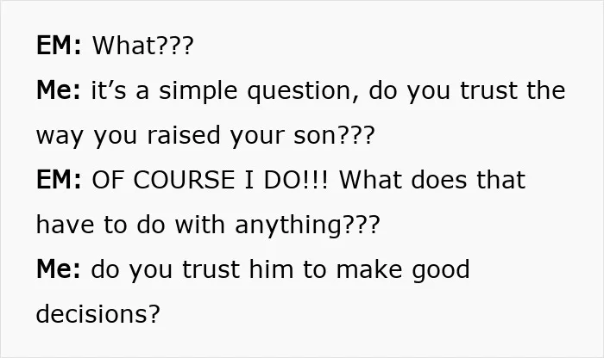The height and width of the screenshot is (358, 604).
Task: Click the word 'way' starting third line
Action: (60, 137)
